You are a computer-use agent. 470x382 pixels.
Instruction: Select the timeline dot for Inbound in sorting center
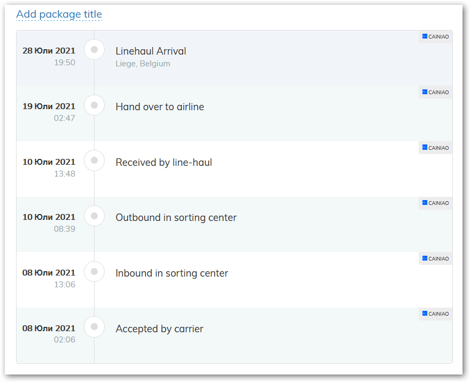[x=95, y=272]
